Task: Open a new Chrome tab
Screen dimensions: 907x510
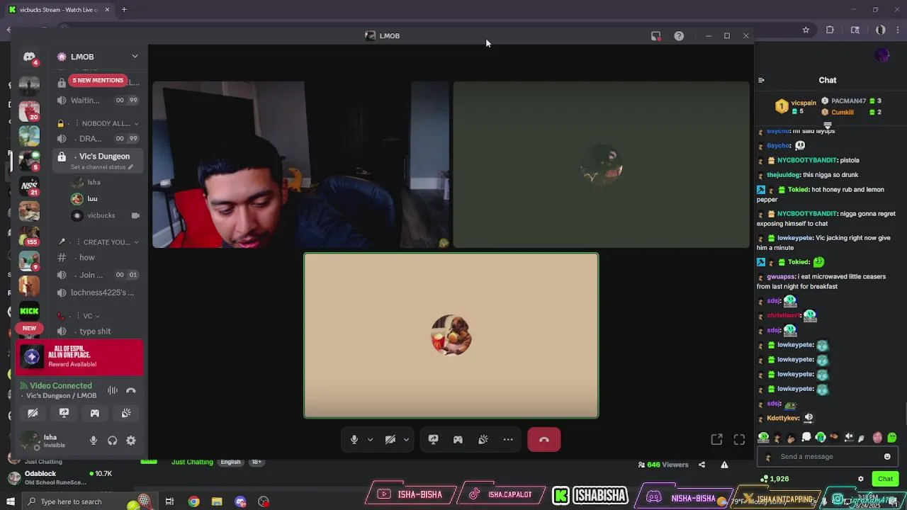Action: 124,9
